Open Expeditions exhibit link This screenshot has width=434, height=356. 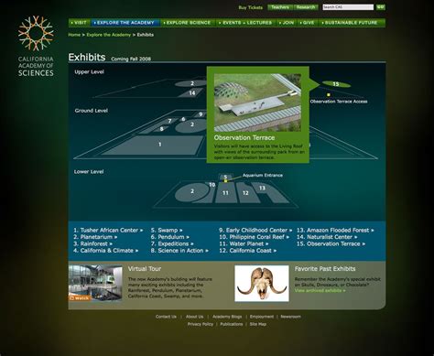click(172, 243)
